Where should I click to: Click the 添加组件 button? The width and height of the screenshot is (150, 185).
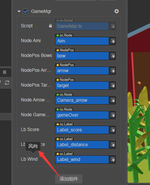pos(69,179)
